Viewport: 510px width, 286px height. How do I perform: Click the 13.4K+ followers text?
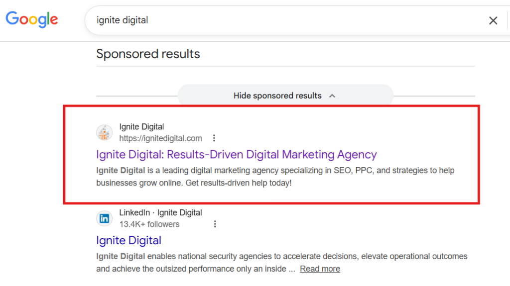pos(149,224)
